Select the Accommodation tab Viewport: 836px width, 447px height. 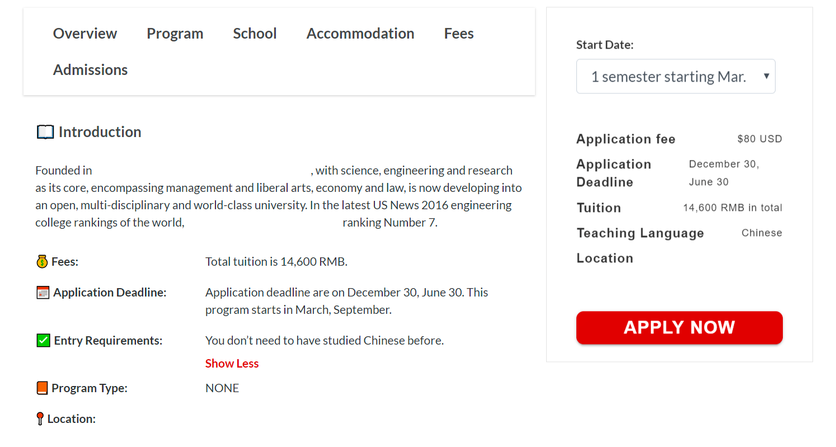point(360,34)
